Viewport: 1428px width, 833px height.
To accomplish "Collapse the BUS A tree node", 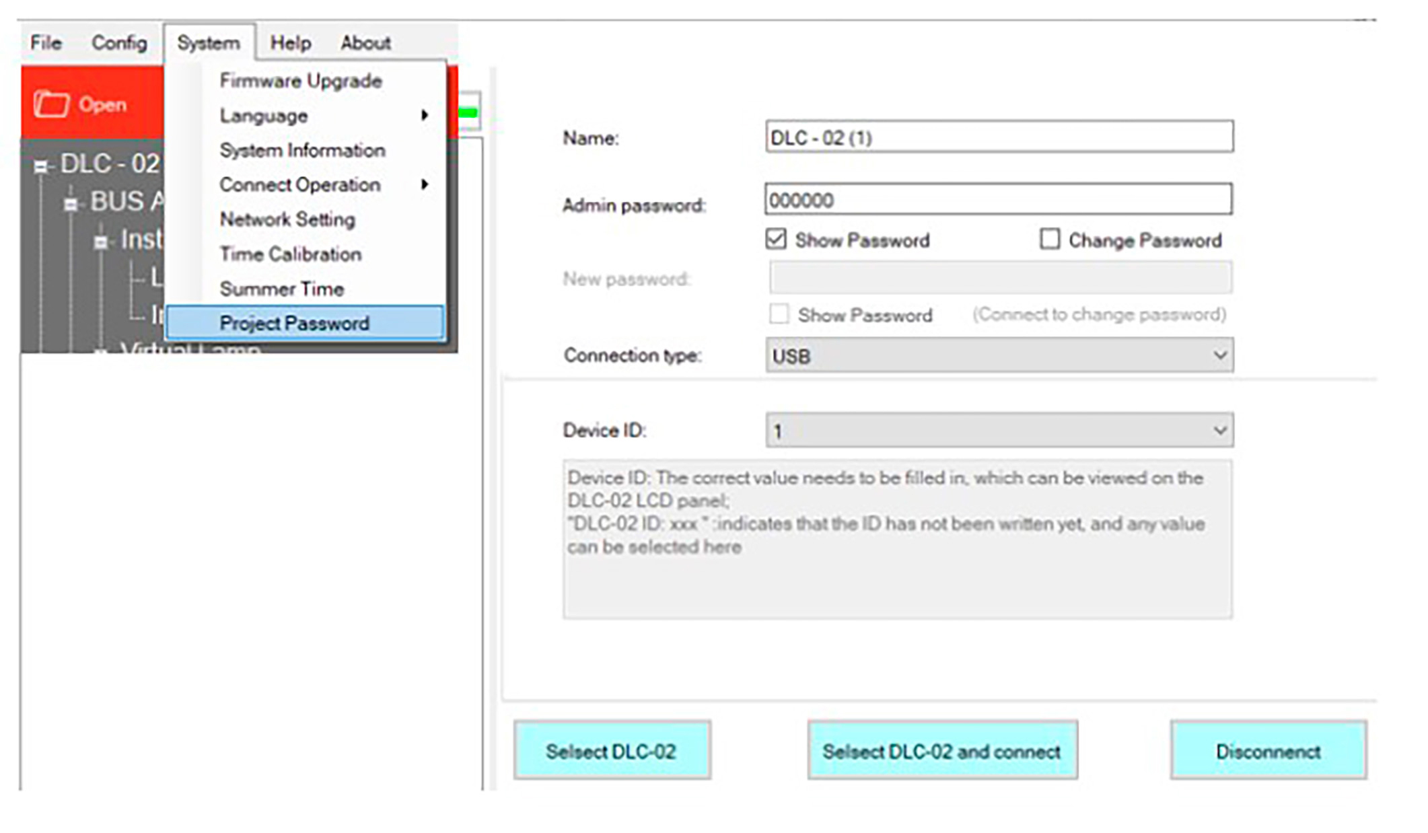I will click(71, 203).
